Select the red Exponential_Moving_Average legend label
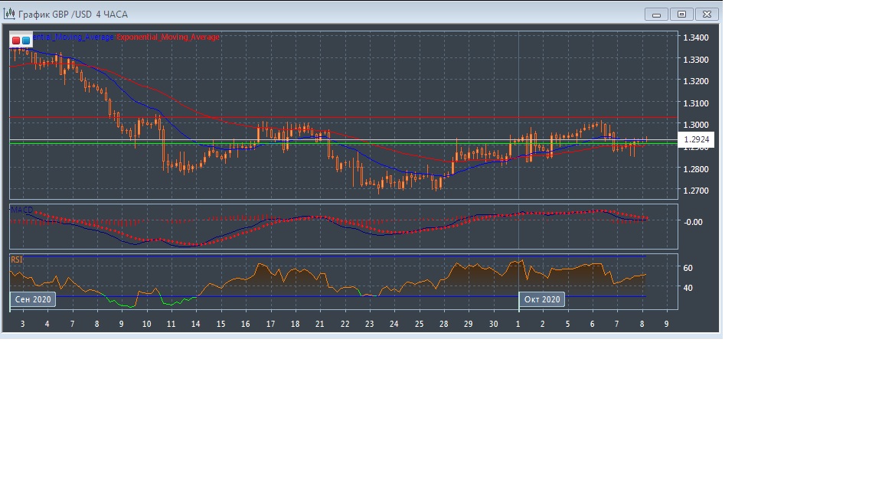Screen dimensions: 882x496 (x=168, y=38)
